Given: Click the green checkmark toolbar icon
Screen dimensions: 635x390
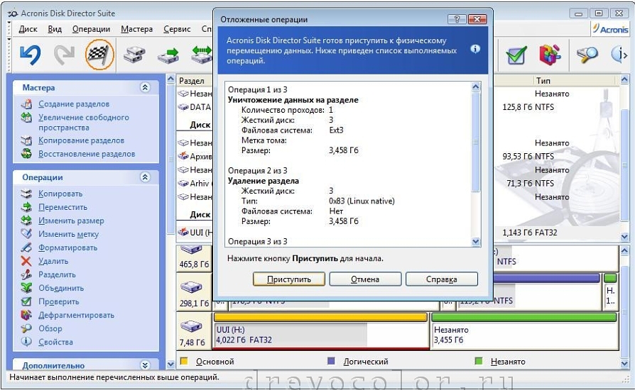Looking at the screenshot, I should (x=516, y=55).
